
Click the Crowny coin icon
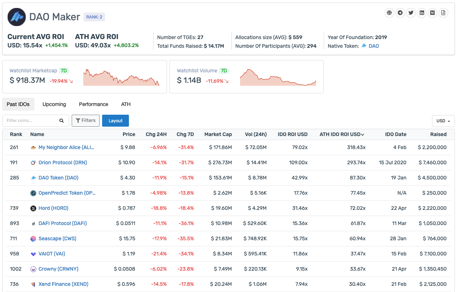pos(33,269)
